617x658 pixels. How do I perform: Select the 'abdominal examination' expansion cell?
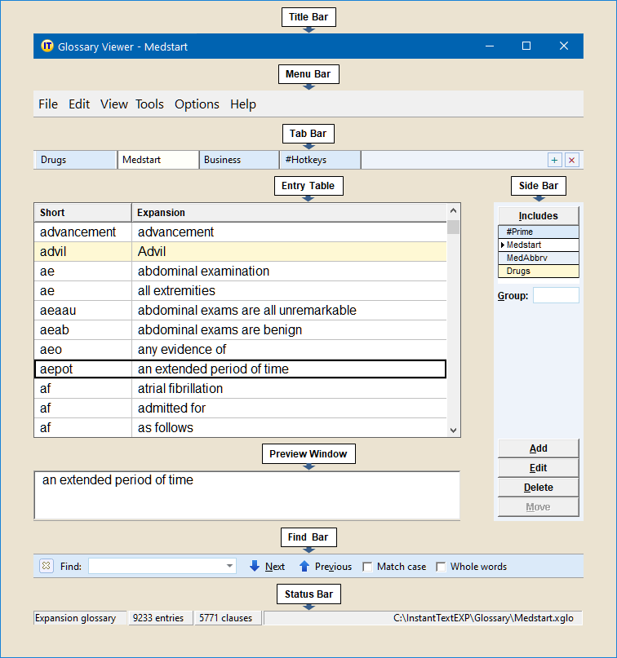pos(290,271)
